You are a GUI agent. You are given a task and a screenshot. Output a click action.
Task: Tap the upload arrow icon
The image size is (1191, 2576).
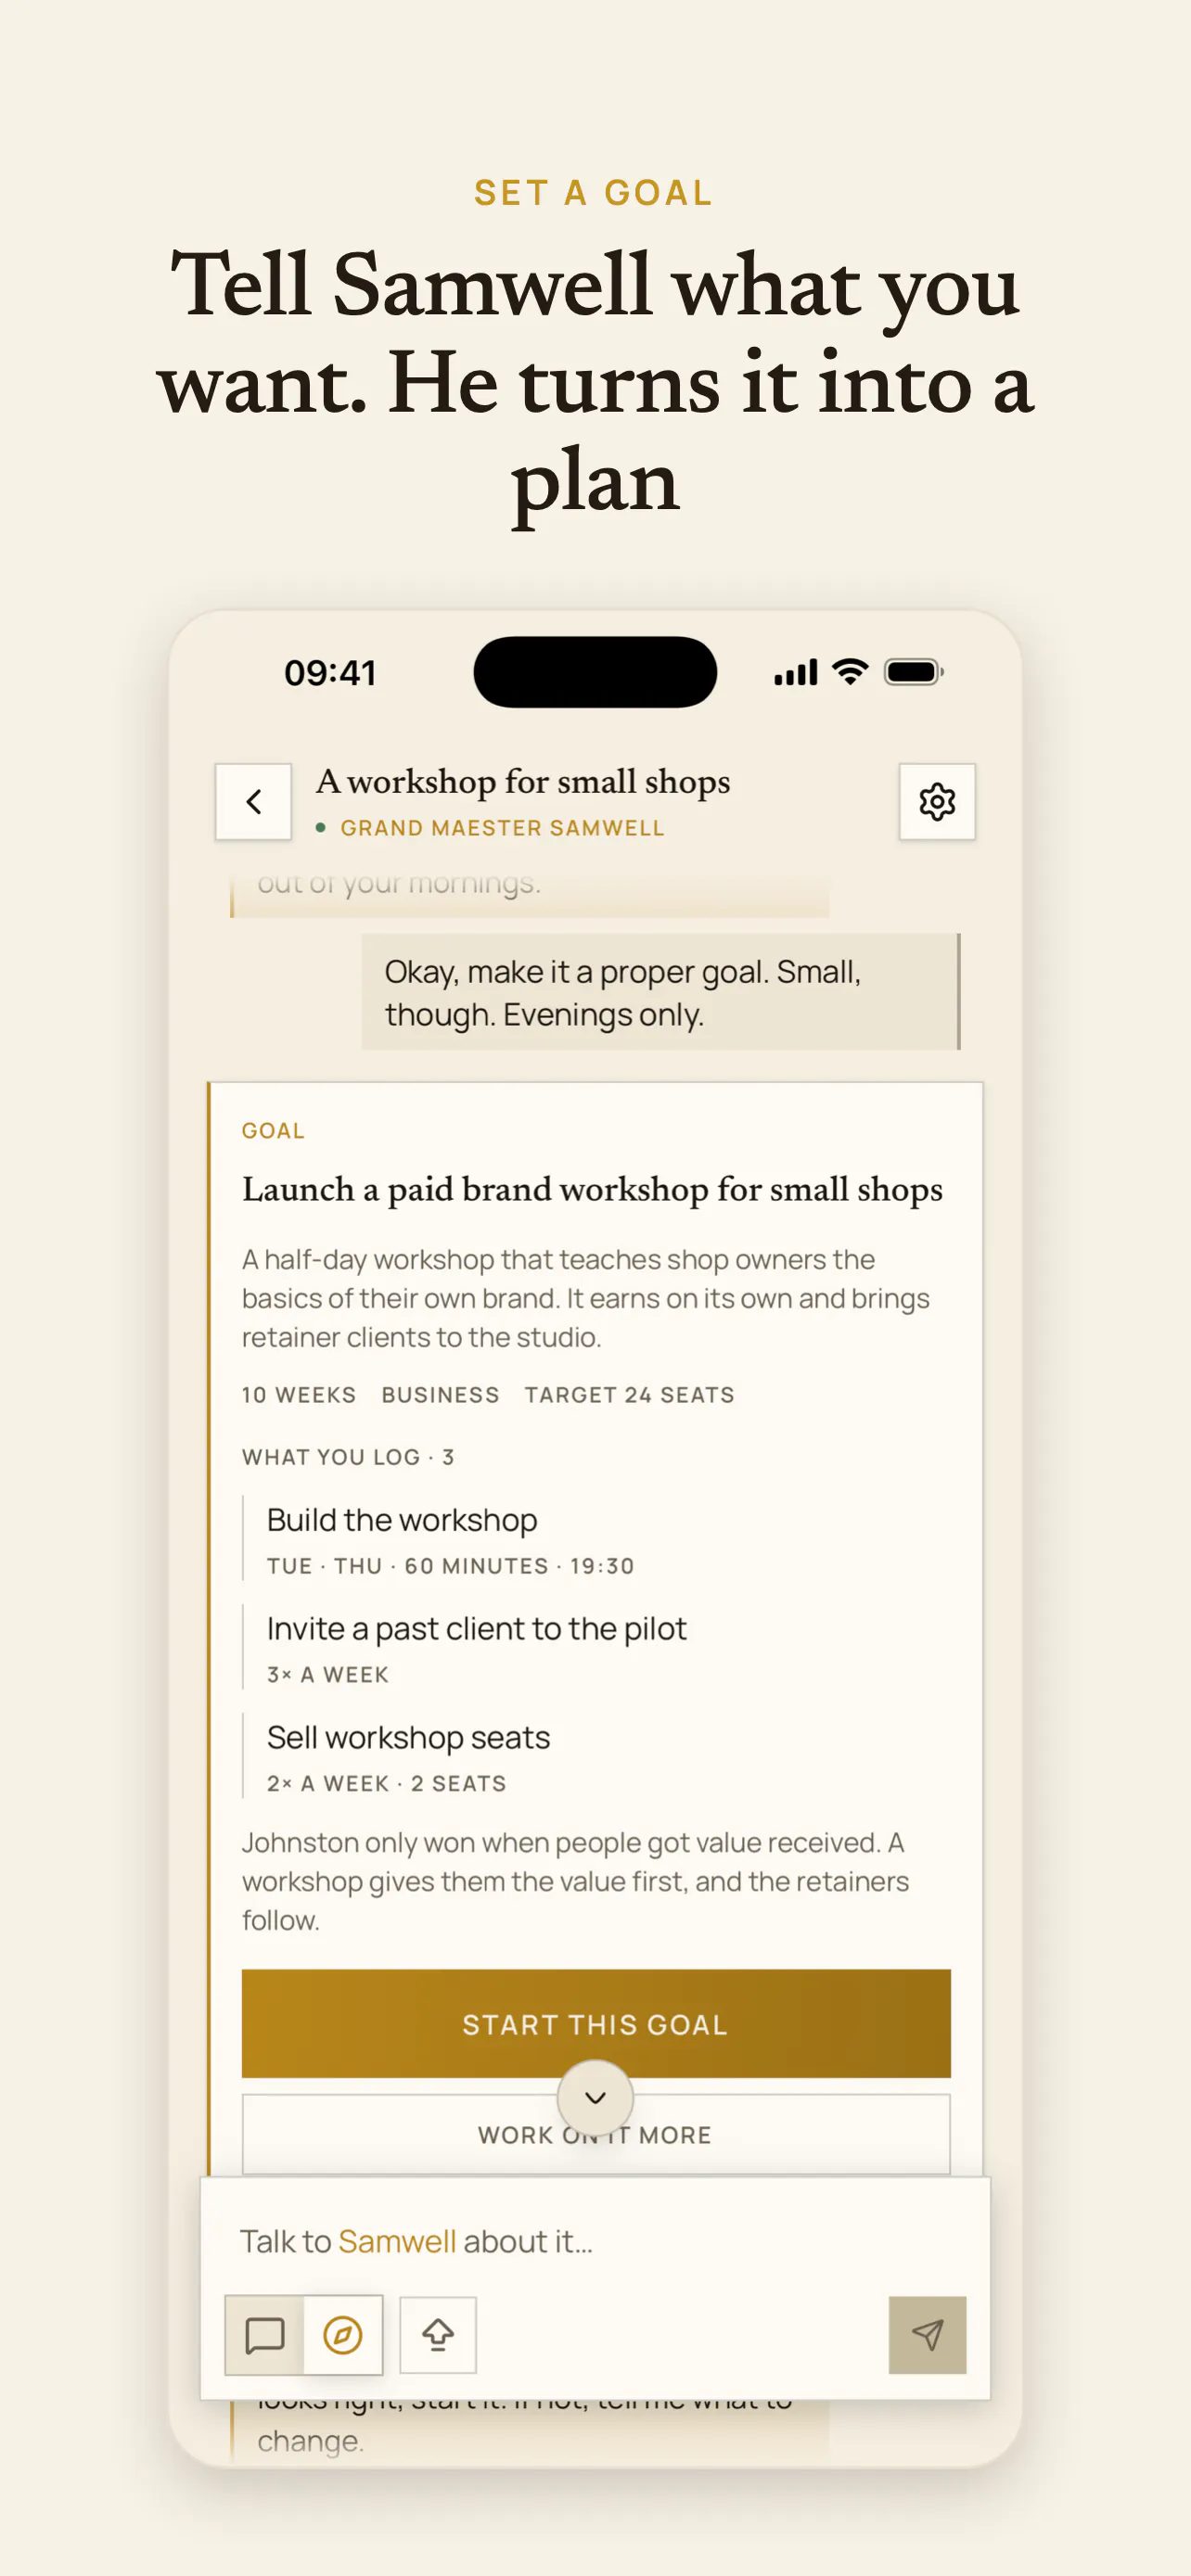click(x=438, y=2335)
